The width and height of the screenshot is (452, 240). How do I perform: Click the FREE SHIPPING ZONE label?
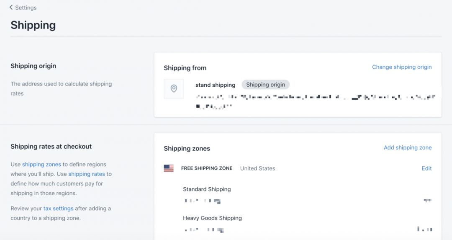point(207,168)
